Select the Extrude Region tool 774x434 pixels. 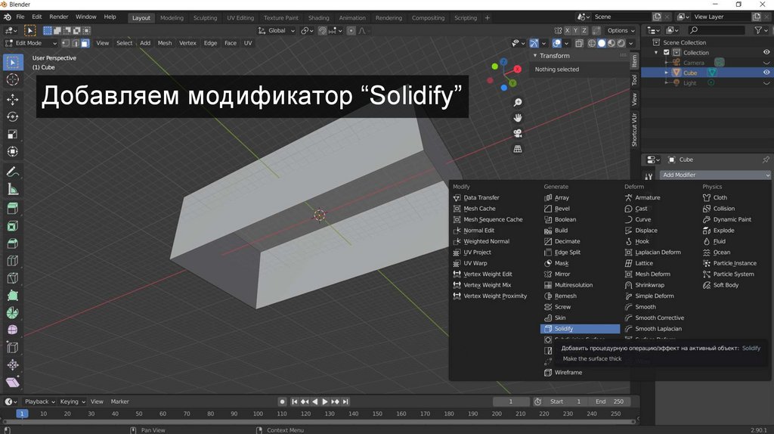point(13,209)
